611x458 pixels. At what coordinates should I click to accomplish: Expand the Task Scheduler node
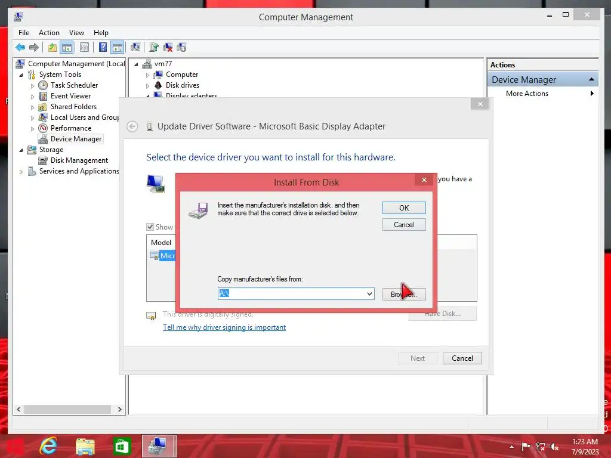[32, 86]
